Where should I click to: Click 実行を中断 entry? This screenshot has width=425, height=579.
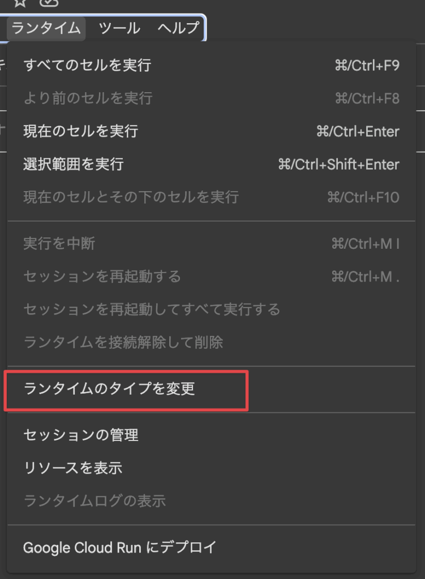coord(212,244)
